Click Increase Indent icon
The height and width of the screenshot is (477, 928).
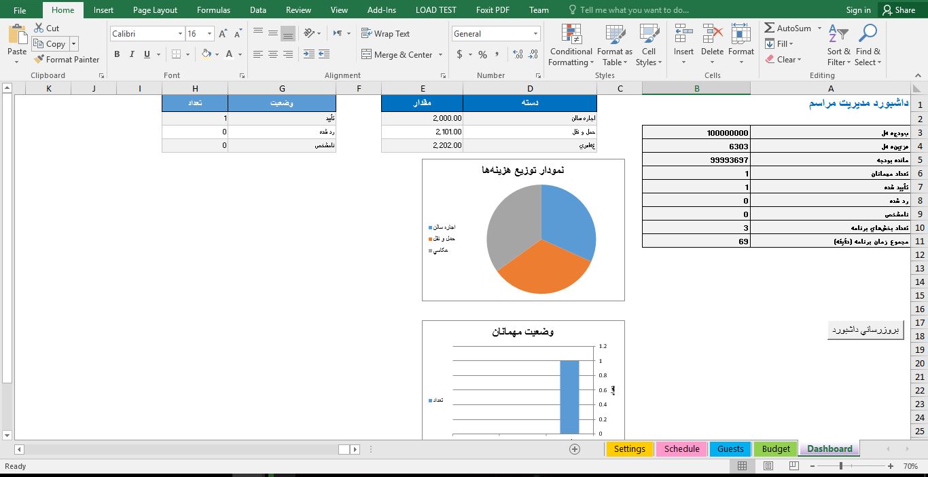coord(324,54)
